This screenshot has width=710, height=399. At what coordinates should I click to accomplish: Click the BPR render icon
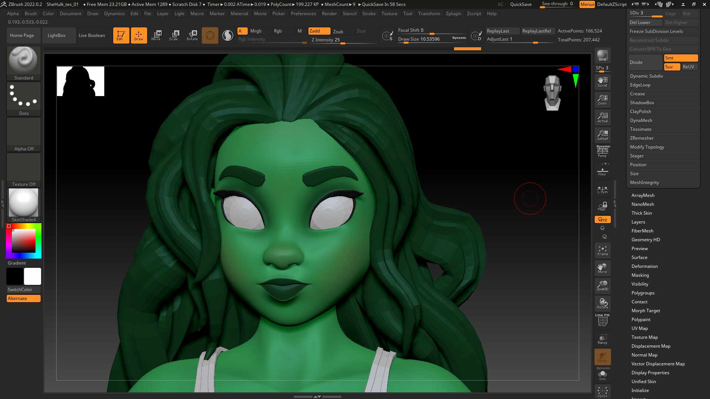(602, 55)
